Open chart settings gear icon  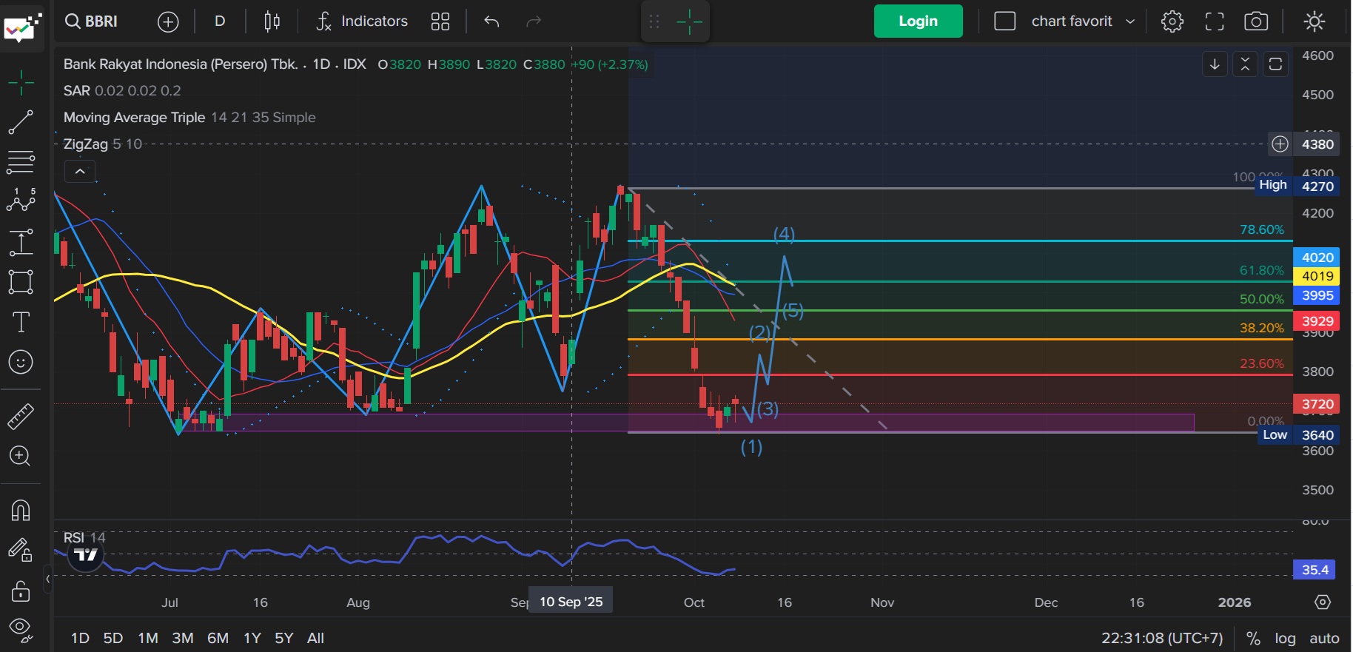1172,21
